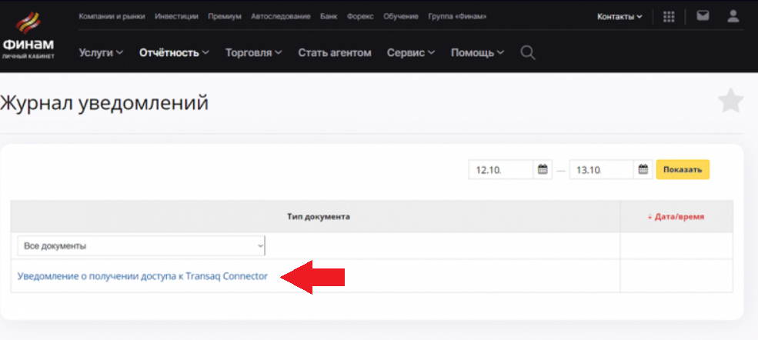Open the Отчётность menu
This screenshot has height=340, width=758.
click(x=174, y=52)
